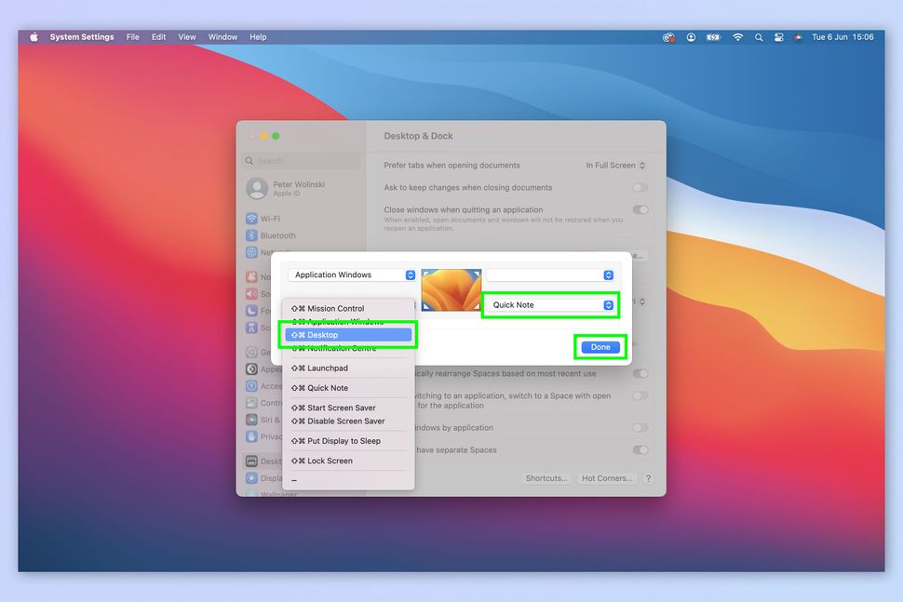Open the Quick Note dropdown

click(549, 304)
